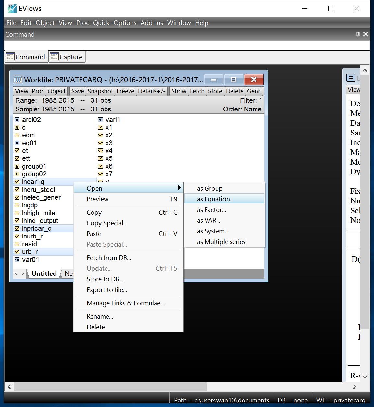Select Delete in the context menu

(x=129, y=327)
